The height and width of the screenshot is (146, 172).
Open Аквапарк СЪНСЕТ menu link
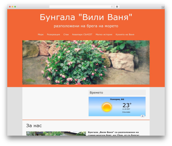tap(82, 35)
